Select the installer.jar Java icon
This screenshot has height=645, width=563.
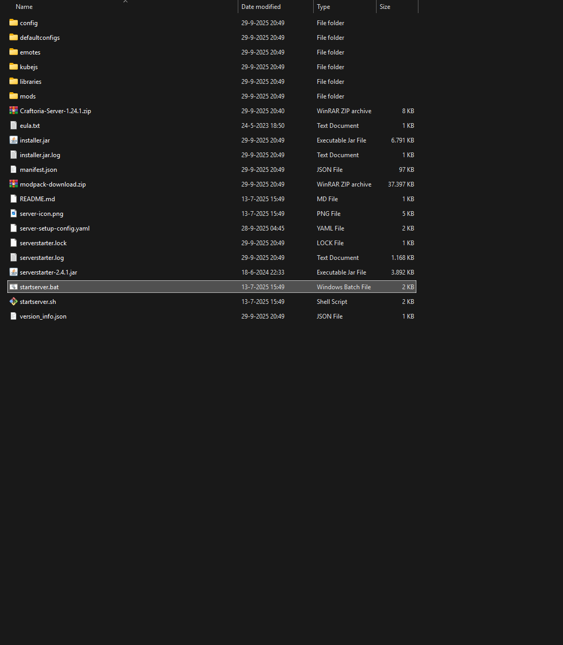tap(14, 140)
